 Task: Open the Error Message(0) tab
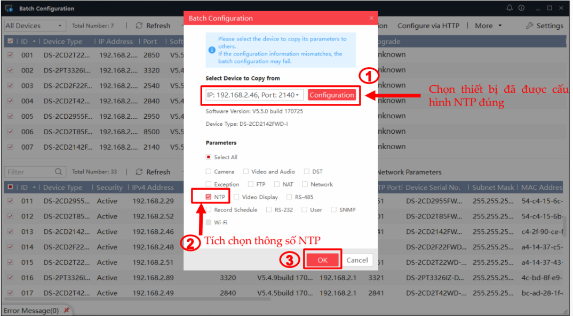click(x=31, y=310)
